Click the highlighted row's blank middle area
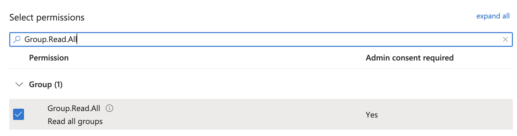517x136 pixels. coord(233,114)
